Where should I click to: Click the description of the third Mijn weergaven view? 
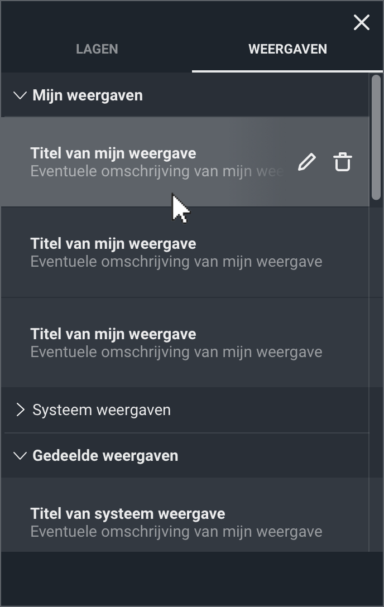click(x=176, y=352)
